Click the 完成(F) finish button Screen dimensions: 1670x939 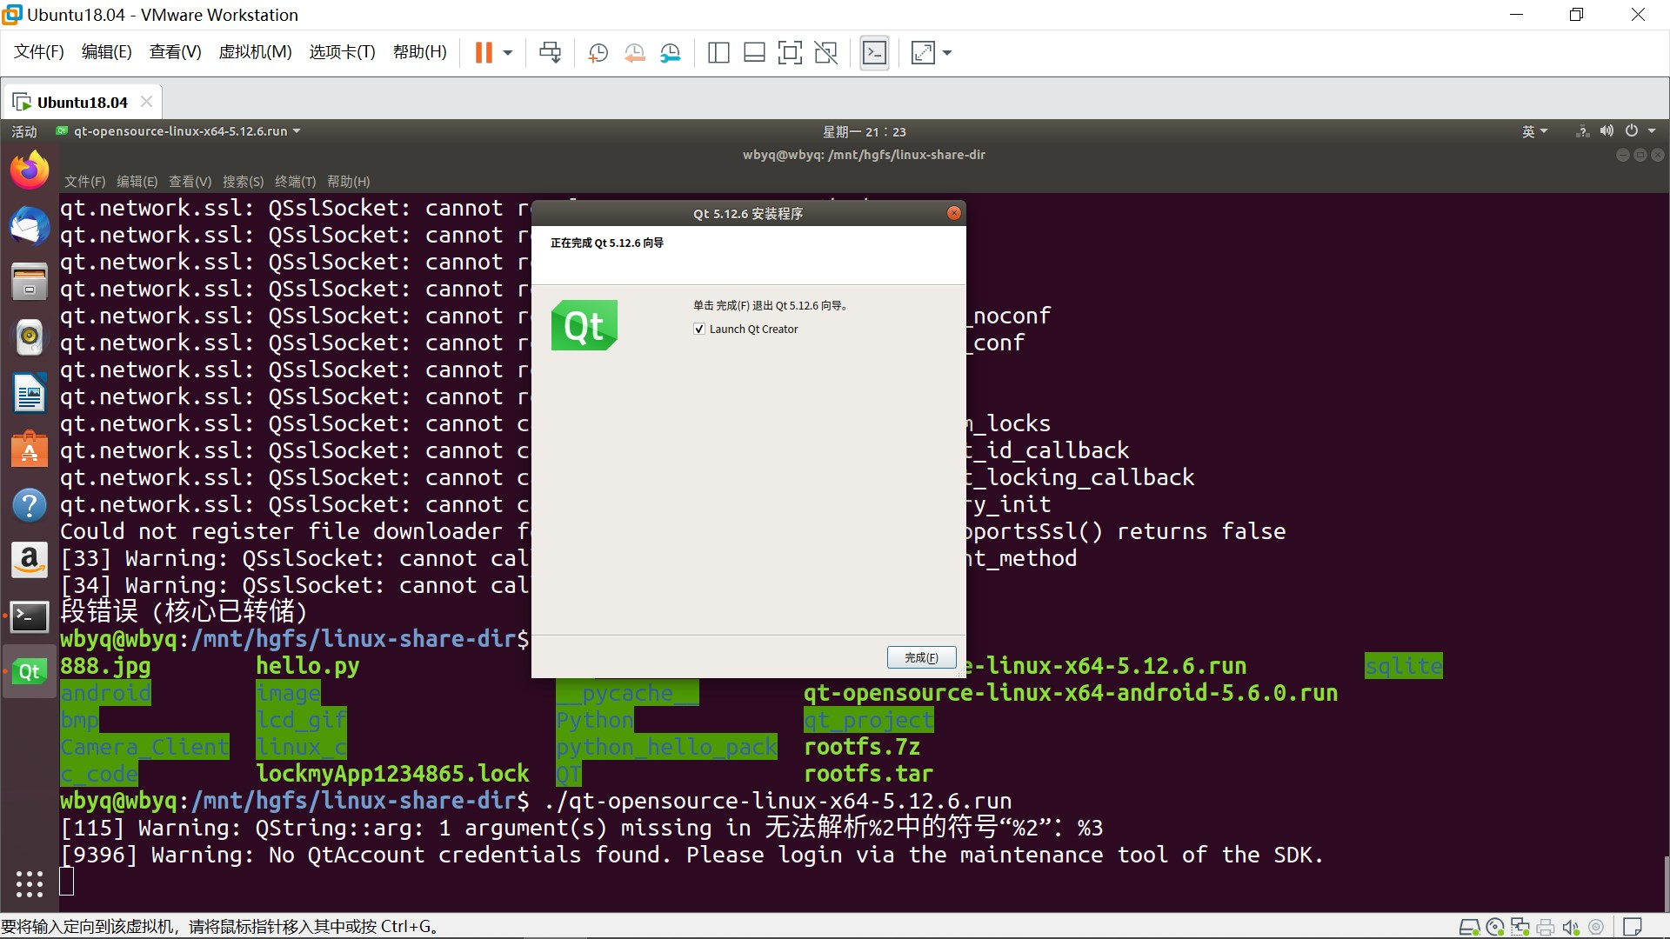[921, 657]
